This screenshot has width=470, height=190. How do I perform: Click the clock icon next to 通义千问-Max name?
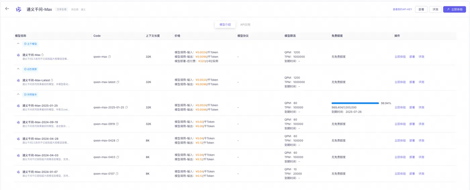coord(43,55)
